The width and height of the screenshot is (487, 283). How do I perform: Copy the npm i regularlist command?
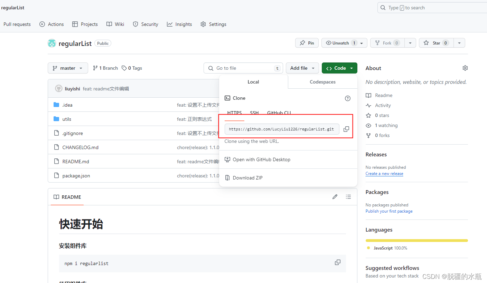[x=338, y=262]
